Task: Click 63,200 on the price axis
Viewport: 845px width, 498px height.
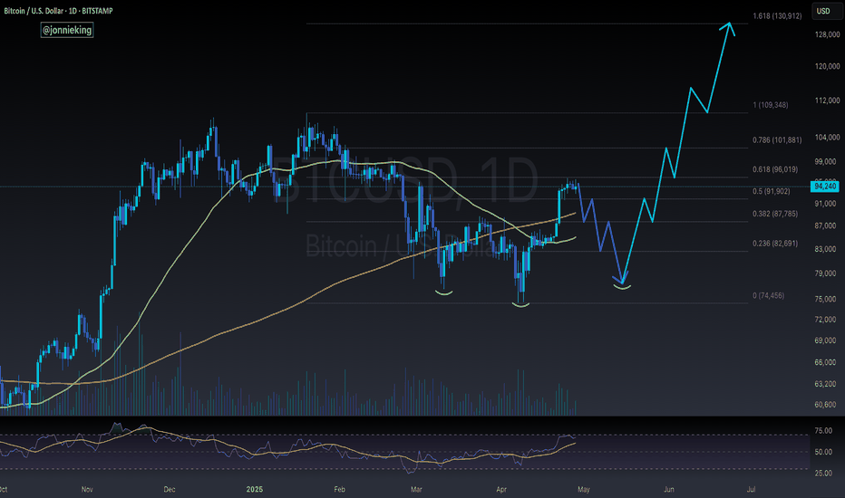Action: click(x=826, y=384)
